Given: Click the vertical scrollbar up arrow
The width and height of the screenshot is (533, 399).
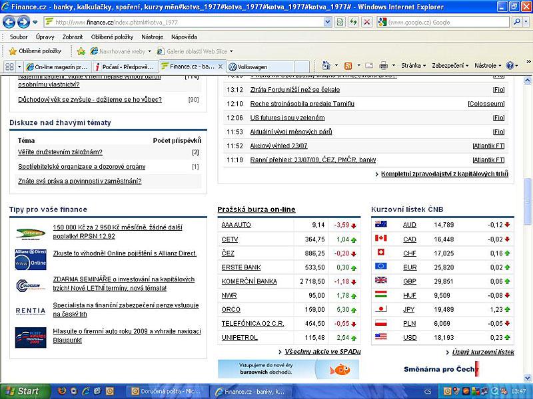Looking at the screenshot, I should tap(528, 80).
